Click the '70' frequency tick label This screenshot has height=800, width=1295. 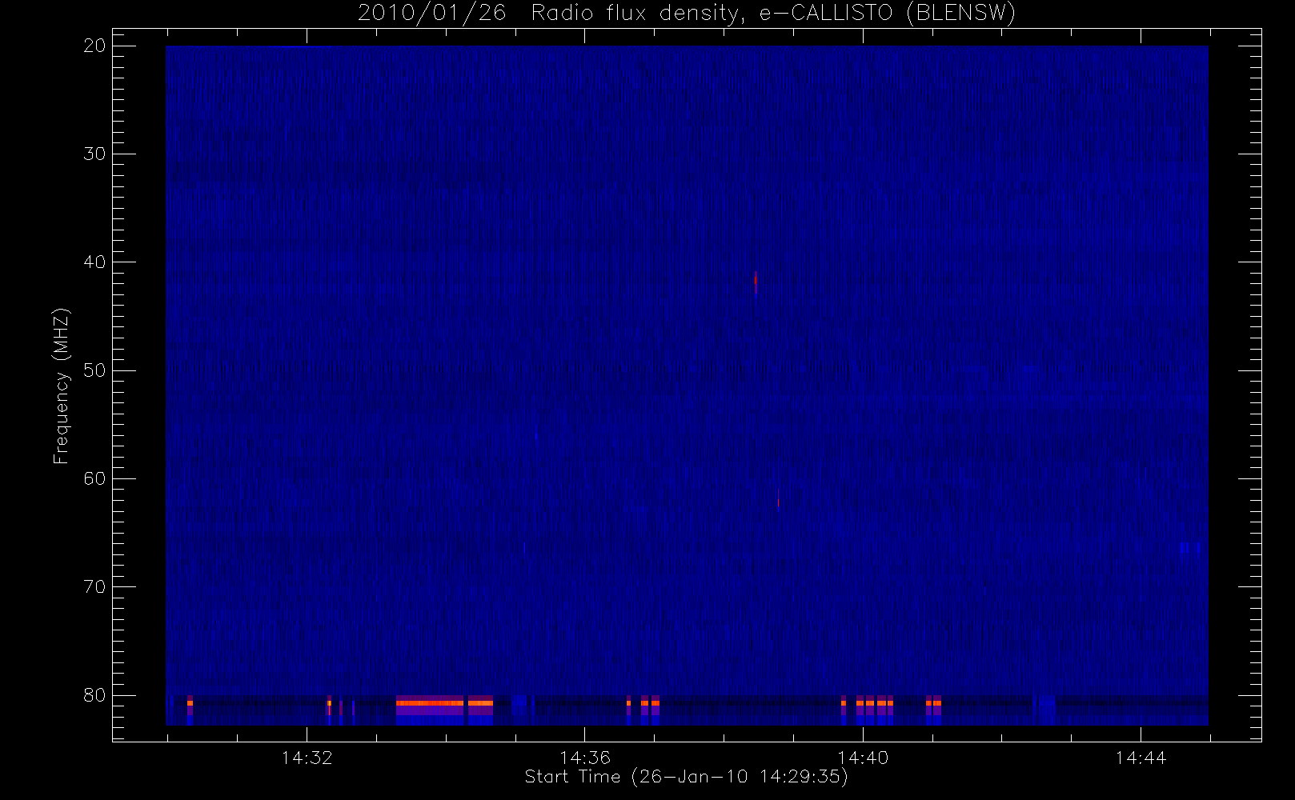tap(94, 587)
